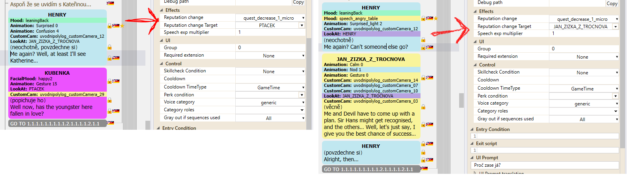This screenshot has width=627, height=175.
Task: Click the language flags beside the Surprised 0 animation row
Action: (116, 26)
